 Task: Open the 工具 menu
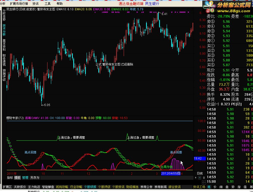pos(48,4)
